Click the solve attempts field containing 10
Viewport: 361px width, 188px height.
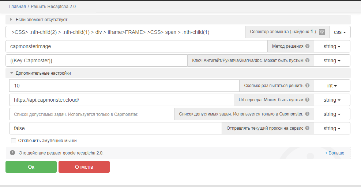[124, 86]
